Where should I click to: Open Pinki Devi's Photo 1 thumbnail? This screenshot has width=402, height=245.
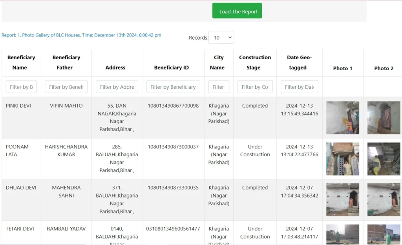point(342,118)
